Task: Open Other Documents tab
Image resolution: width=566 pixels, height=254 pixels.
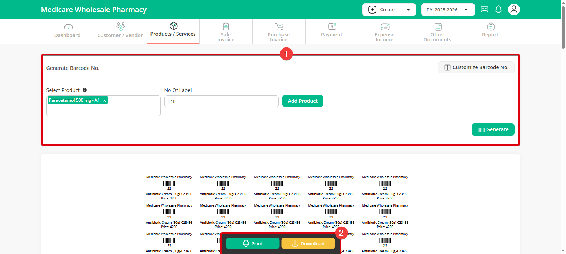Action: tap(437, 32)
